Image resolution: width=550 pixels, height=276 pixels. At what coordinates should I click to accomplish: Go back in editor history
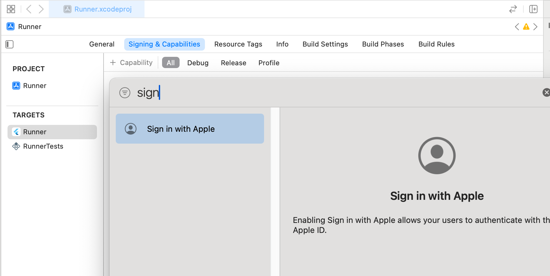point(29,9)
